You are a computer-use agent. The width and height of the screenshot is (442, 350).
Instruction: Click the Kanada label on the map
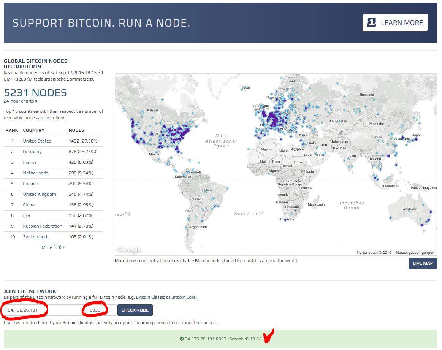pyautogui.click(x=152, y=110)
